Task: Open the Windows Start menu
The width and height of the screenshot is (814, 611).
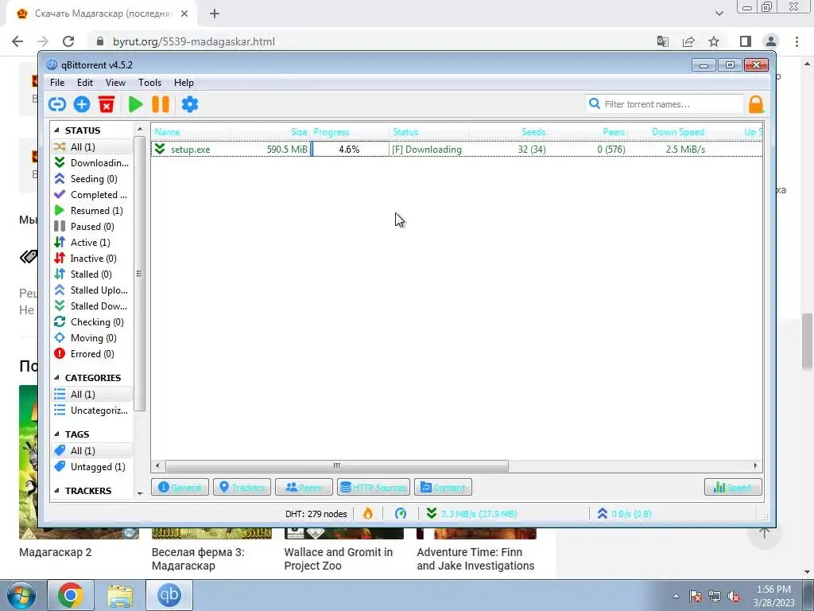Action: tap(21, 596)
